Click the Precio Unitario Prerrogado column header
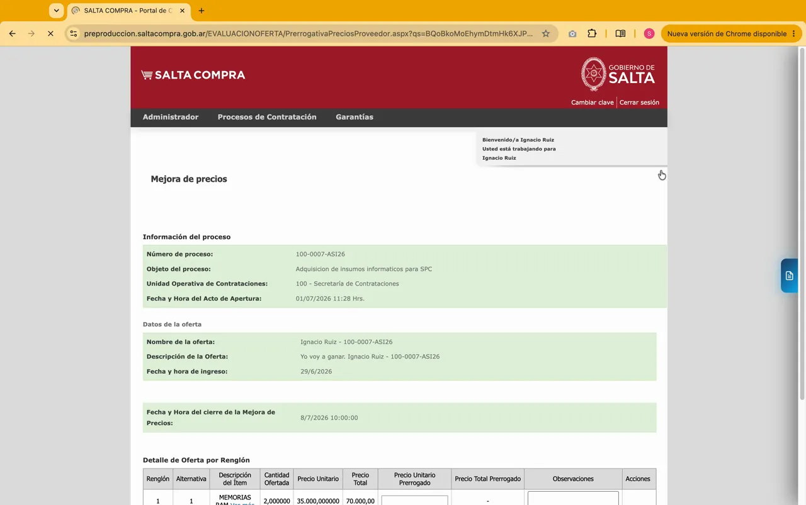The width and height of the screenshot is (806, 505). click(x=414, y=479)
